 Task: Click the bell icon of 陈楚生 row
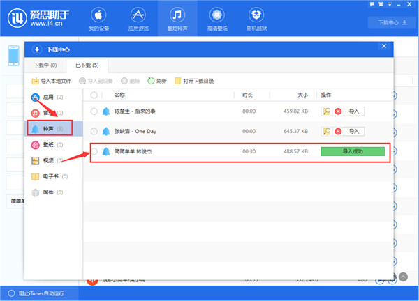click(106, 111)
